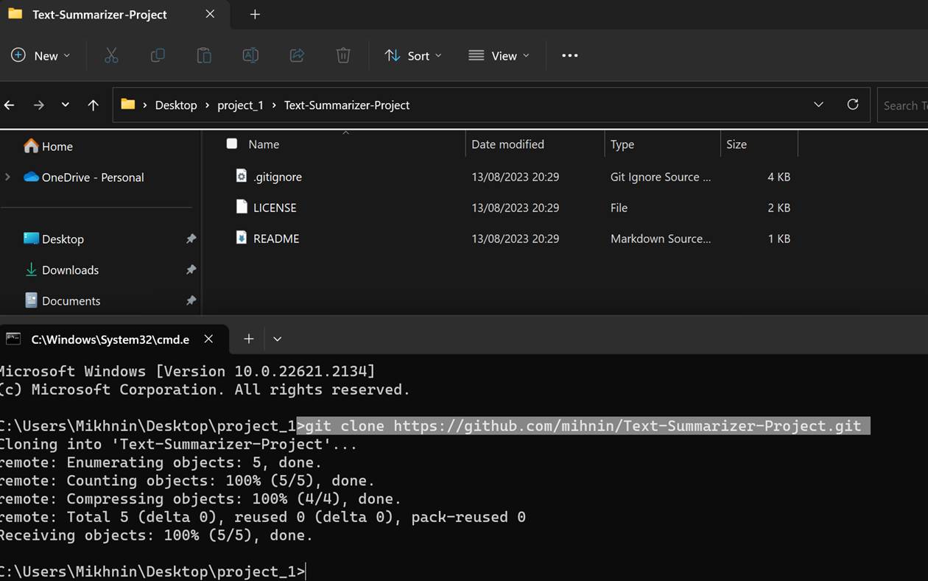Navigate up one folder level
The height and width of the screenshot is (581, 928).
(x=93, y=105)
